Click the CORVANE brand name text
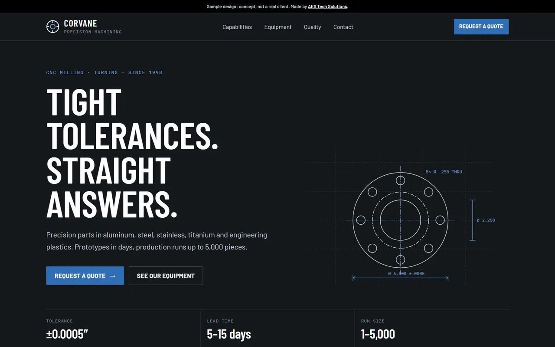Image resolution: width=555 pixels, height=347 pixels. [x=80, y=23]
